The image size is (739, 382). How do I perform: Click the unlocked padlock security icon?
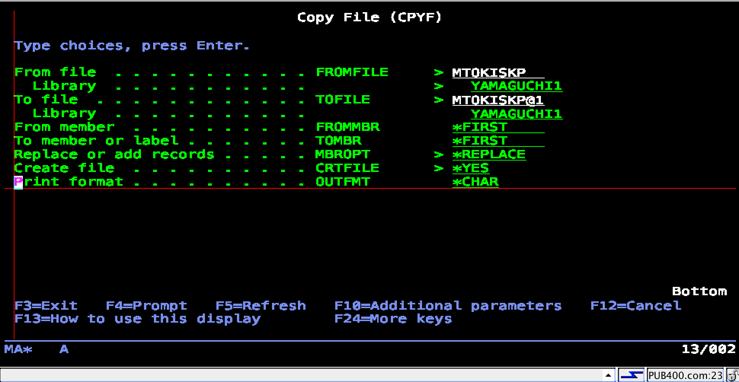coord(733,375)
